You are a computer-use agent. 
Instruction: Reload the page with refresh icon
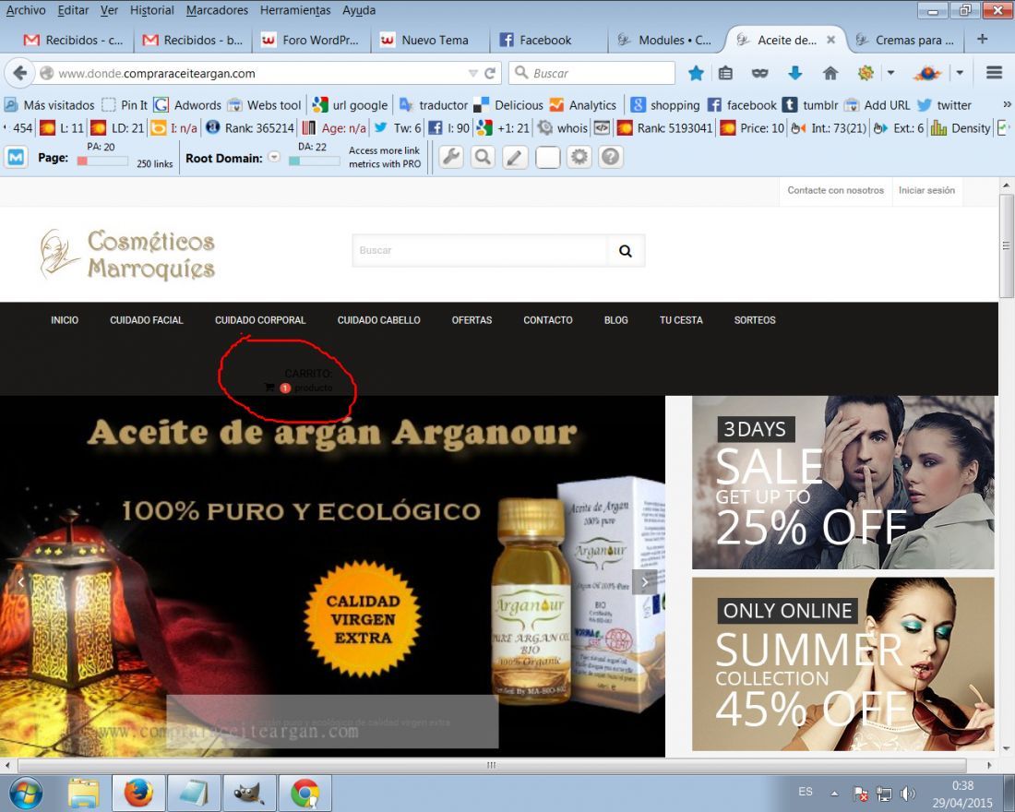[x=490, y=73]
